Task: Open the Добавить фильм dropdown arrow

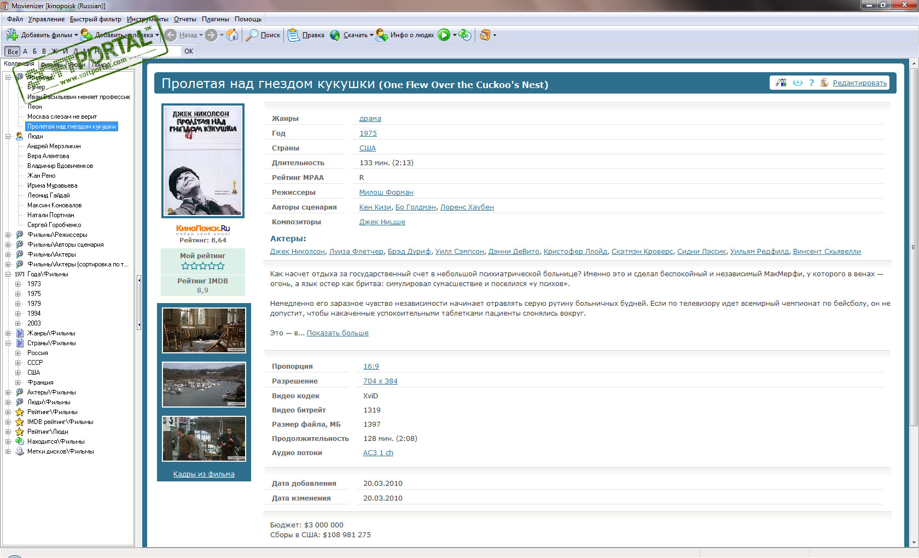Action: pos(76,36)
